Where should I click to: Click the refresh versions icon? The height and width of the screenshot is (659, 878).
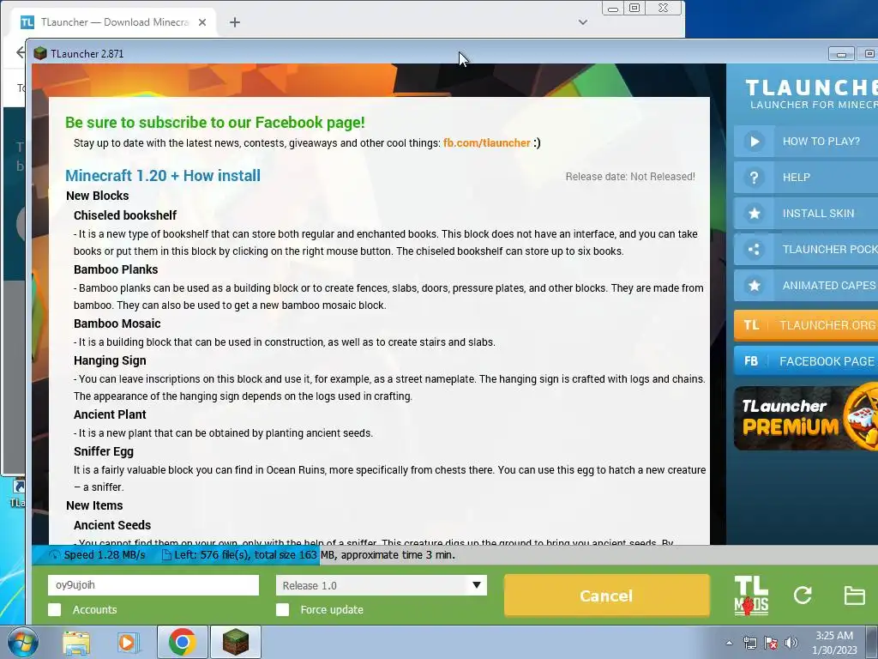[x=803, y=596]
